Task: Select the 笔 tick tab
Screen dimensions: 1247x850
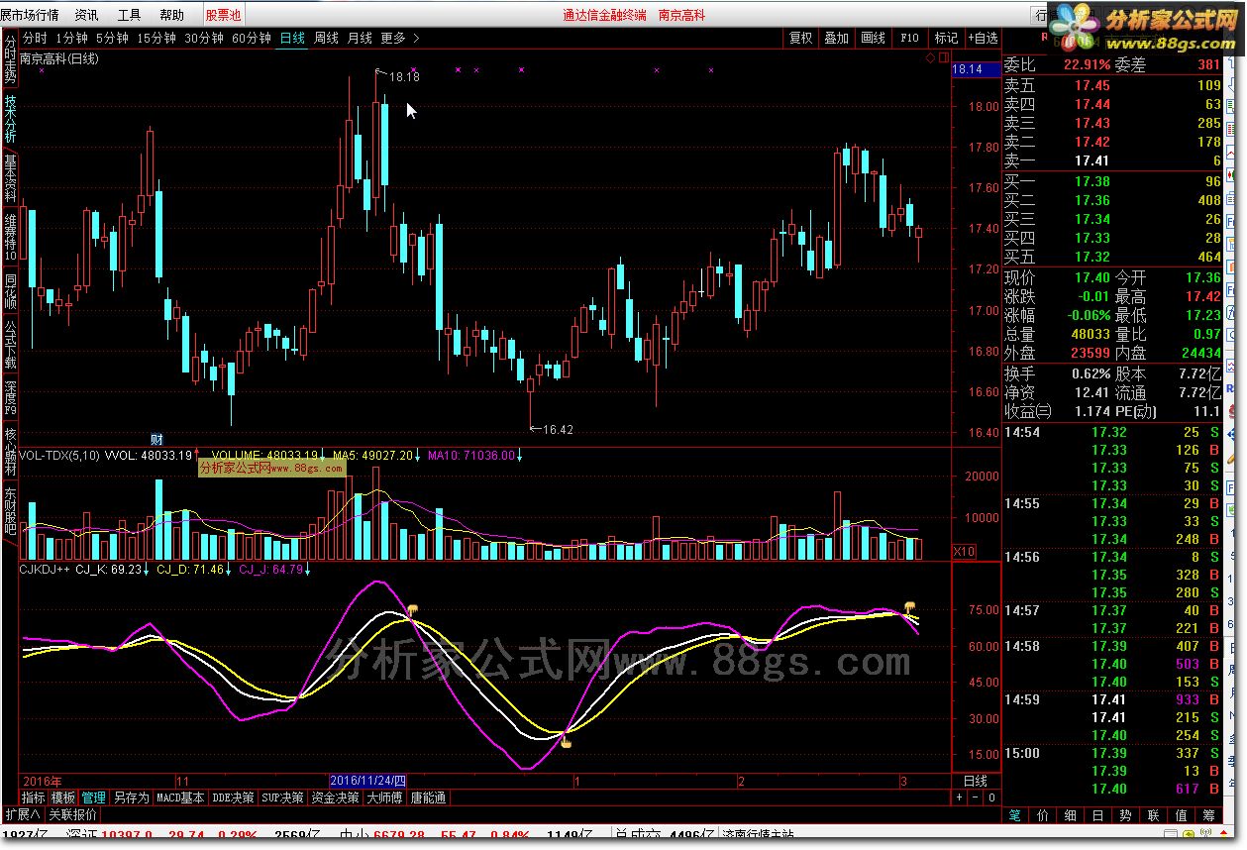Action: tap(1015, 816)
